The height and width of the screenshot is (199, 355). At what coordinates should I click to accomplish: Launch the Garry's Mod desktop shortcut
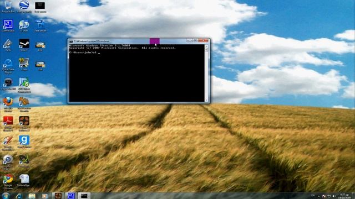pyautogui.click(x=24, y=142)
